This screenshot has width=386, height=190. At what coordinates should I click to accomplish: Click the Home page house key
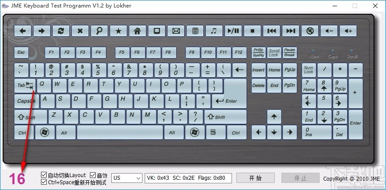click(x=138, y=31)
